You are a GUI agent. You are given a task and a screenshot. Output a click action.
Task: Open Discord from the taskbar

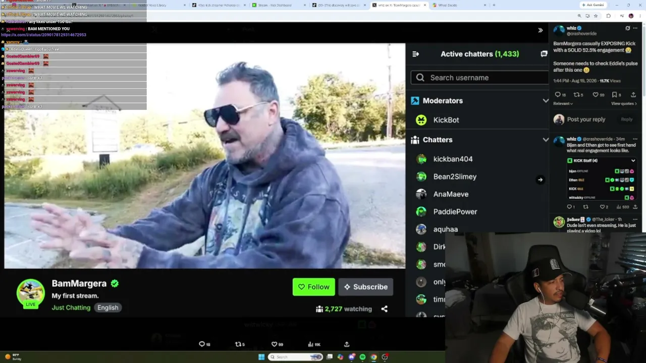[x=351, y=357]
